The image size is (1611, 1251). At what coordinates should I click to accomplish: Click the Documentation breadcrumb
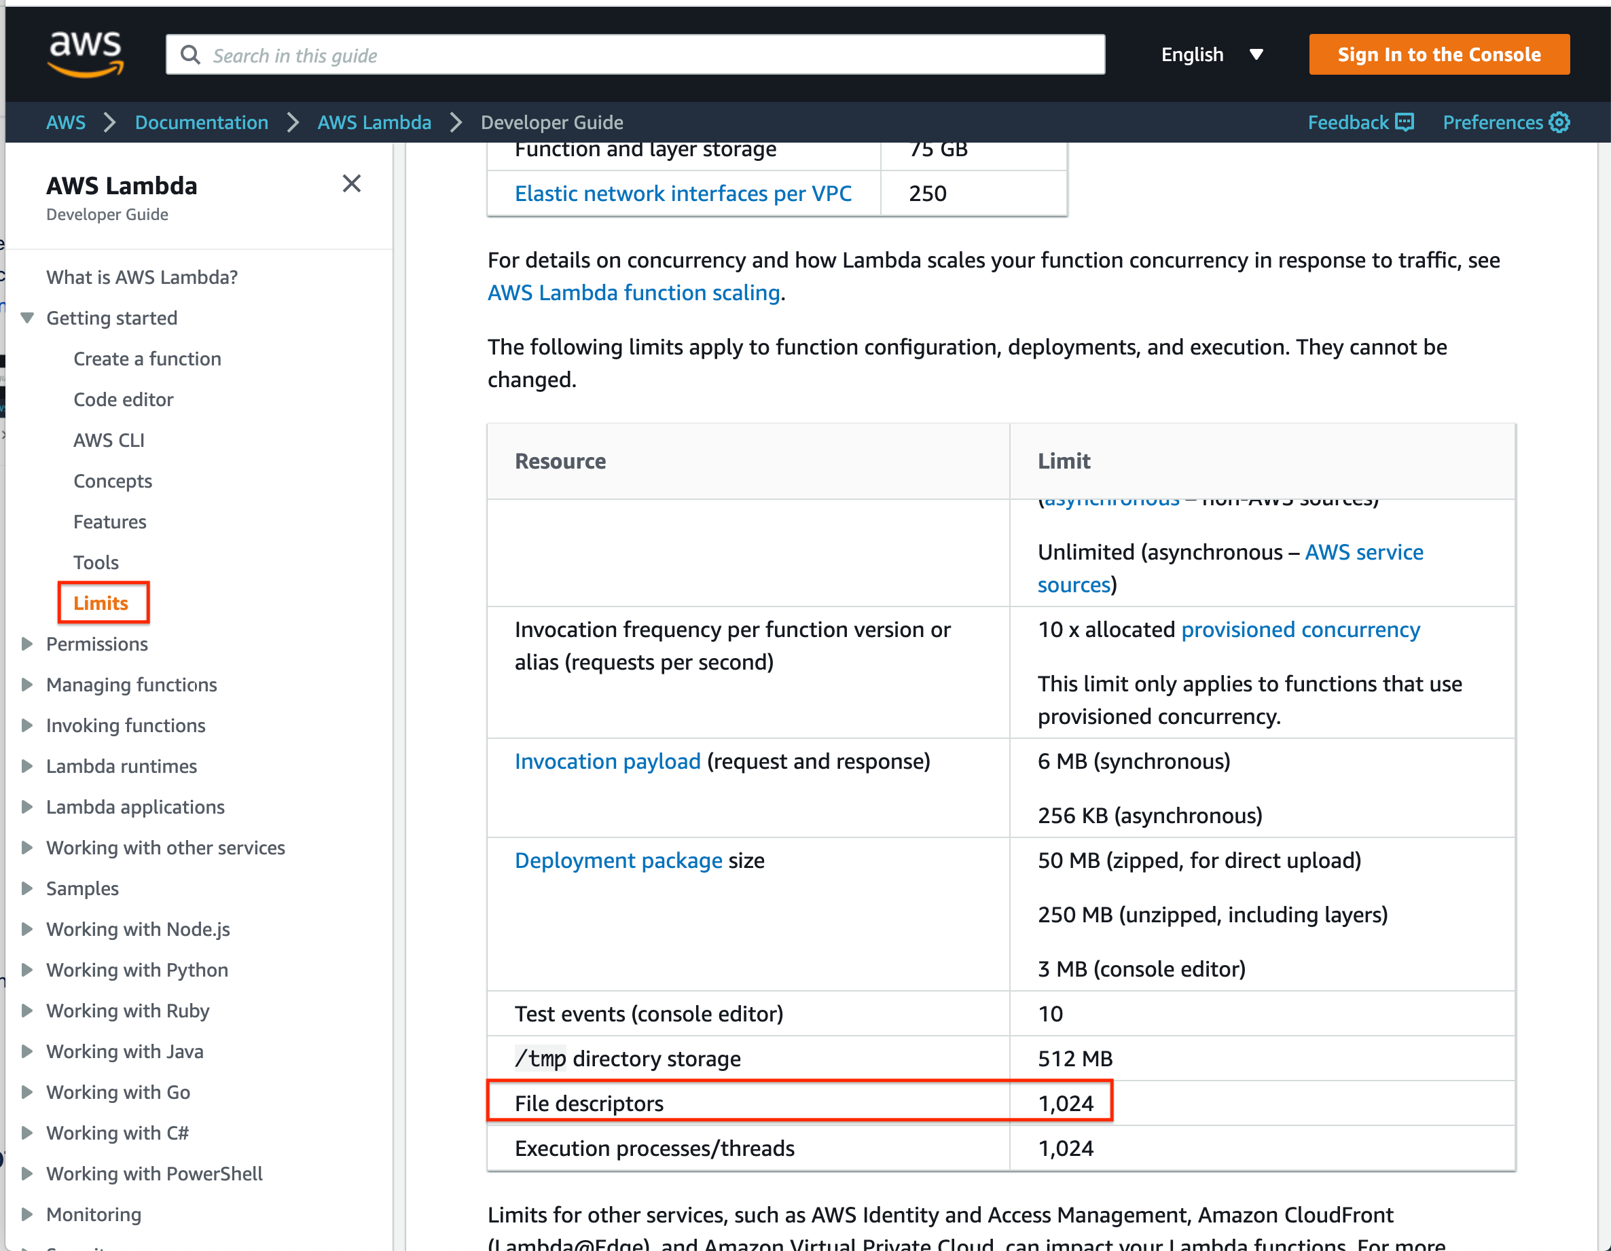(201, 122)
